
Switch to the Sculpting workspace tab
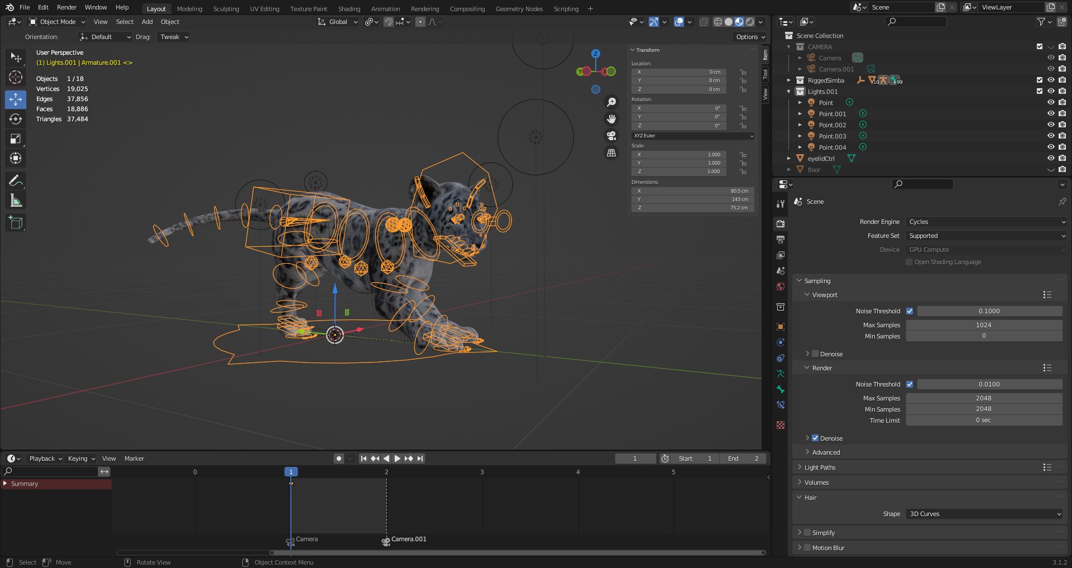coord(226,9)
